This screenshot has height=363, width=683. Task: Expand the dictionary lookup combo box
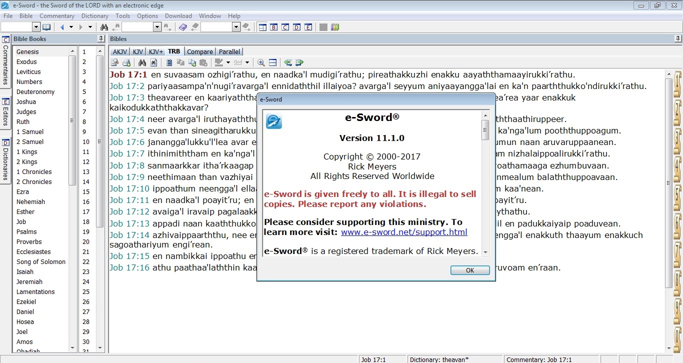236,27
